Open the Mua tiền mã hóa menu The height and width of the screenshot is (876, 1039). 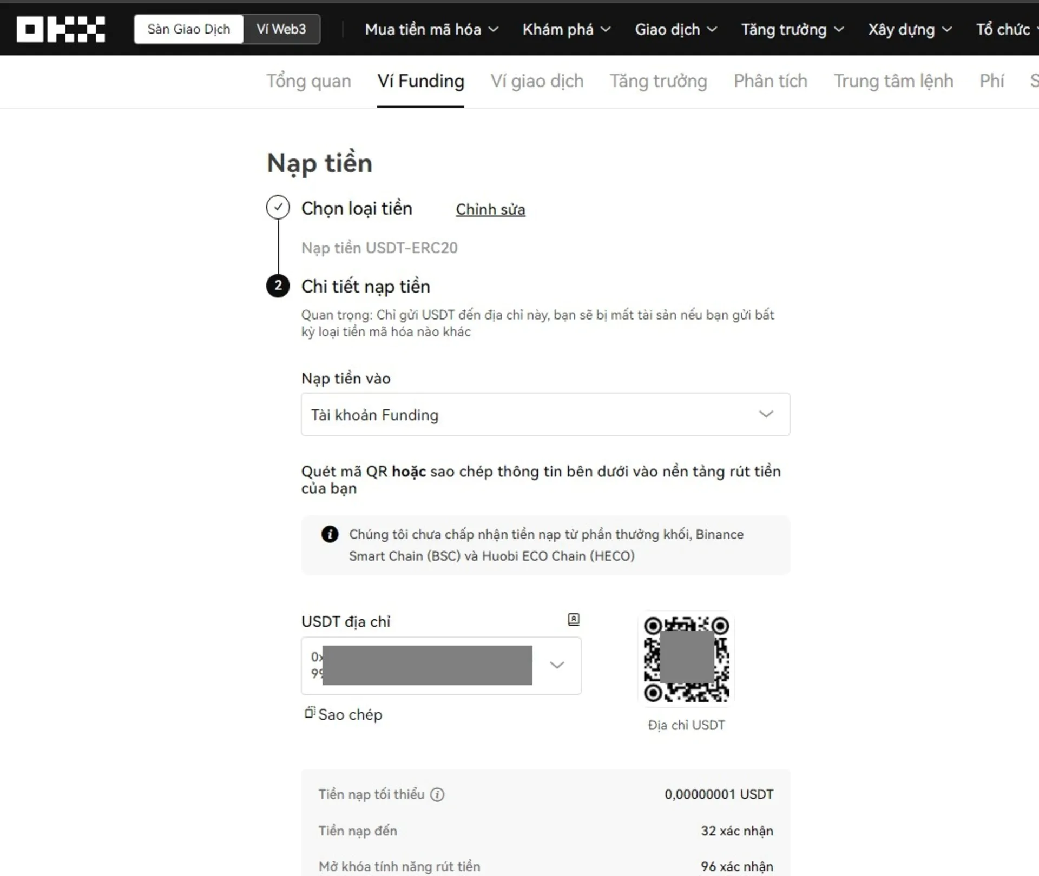[x=431, y=29]
